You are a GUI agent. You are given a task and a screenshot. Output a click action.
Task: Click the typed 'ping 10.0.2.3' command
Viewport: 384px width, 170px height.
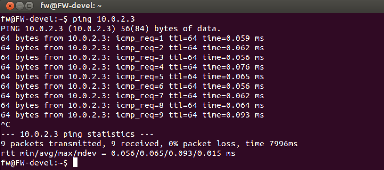104,19
